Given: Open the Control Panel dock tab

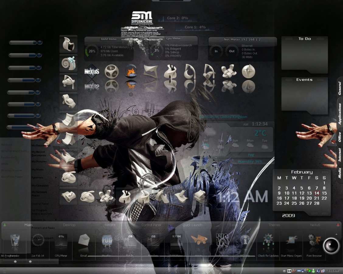Looking at the screenshot, I should (x=151, y=225).
